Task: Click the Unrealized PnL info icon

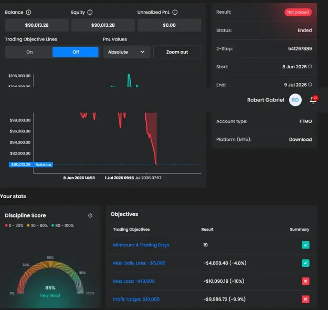Action: click(175, 13)
